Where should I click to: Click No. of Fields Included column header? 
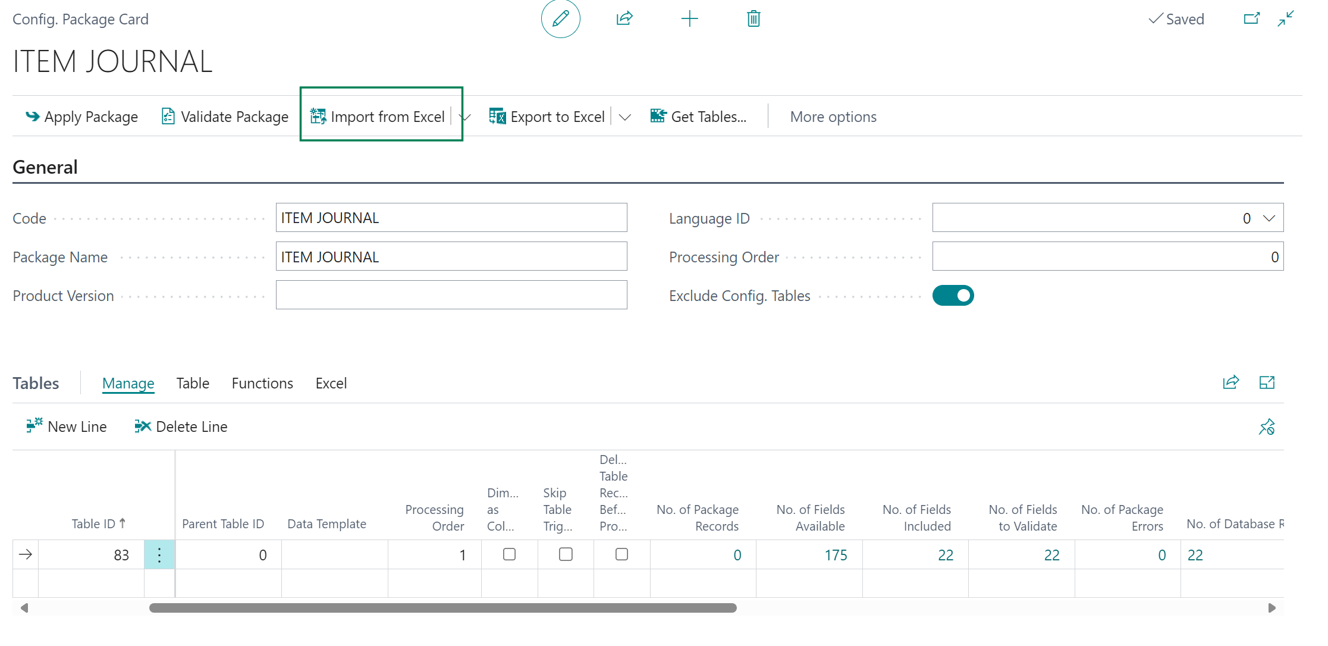916,518
